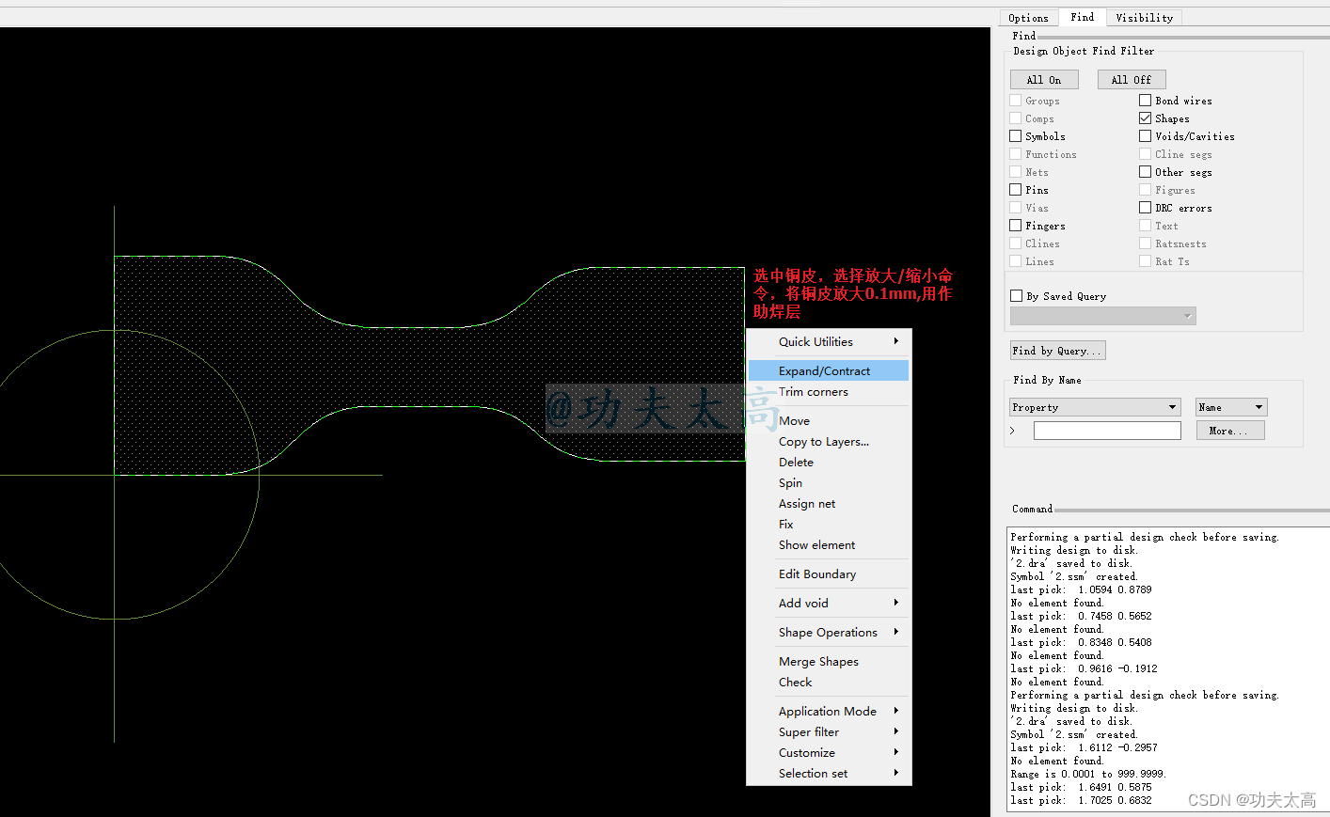Open the Quick Utilities submenu arrow
This screenshot has width=1330, height=817.
[x=895, y=341]
